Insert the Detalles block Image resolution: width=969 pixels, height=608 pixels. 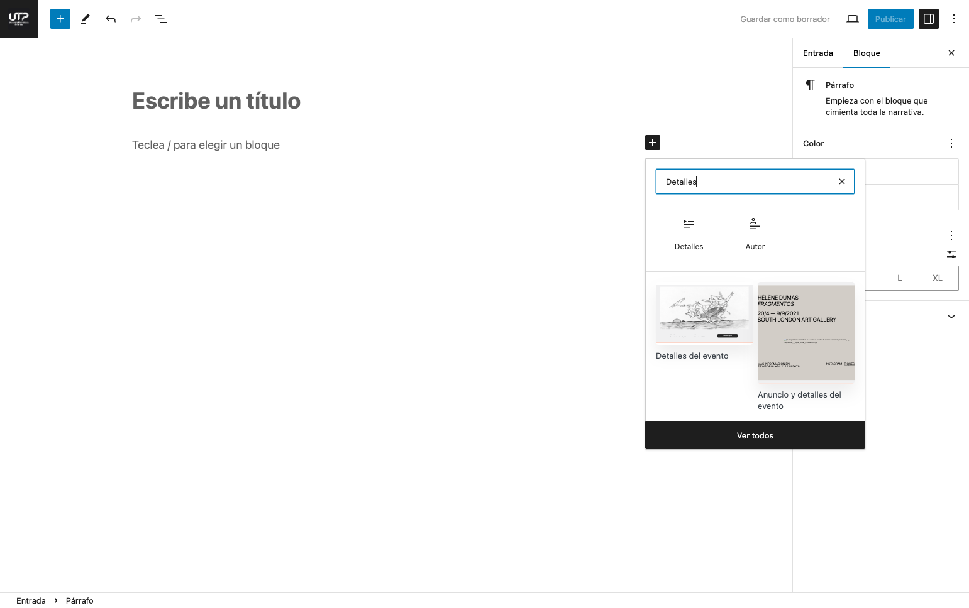[x=689, y=234]
